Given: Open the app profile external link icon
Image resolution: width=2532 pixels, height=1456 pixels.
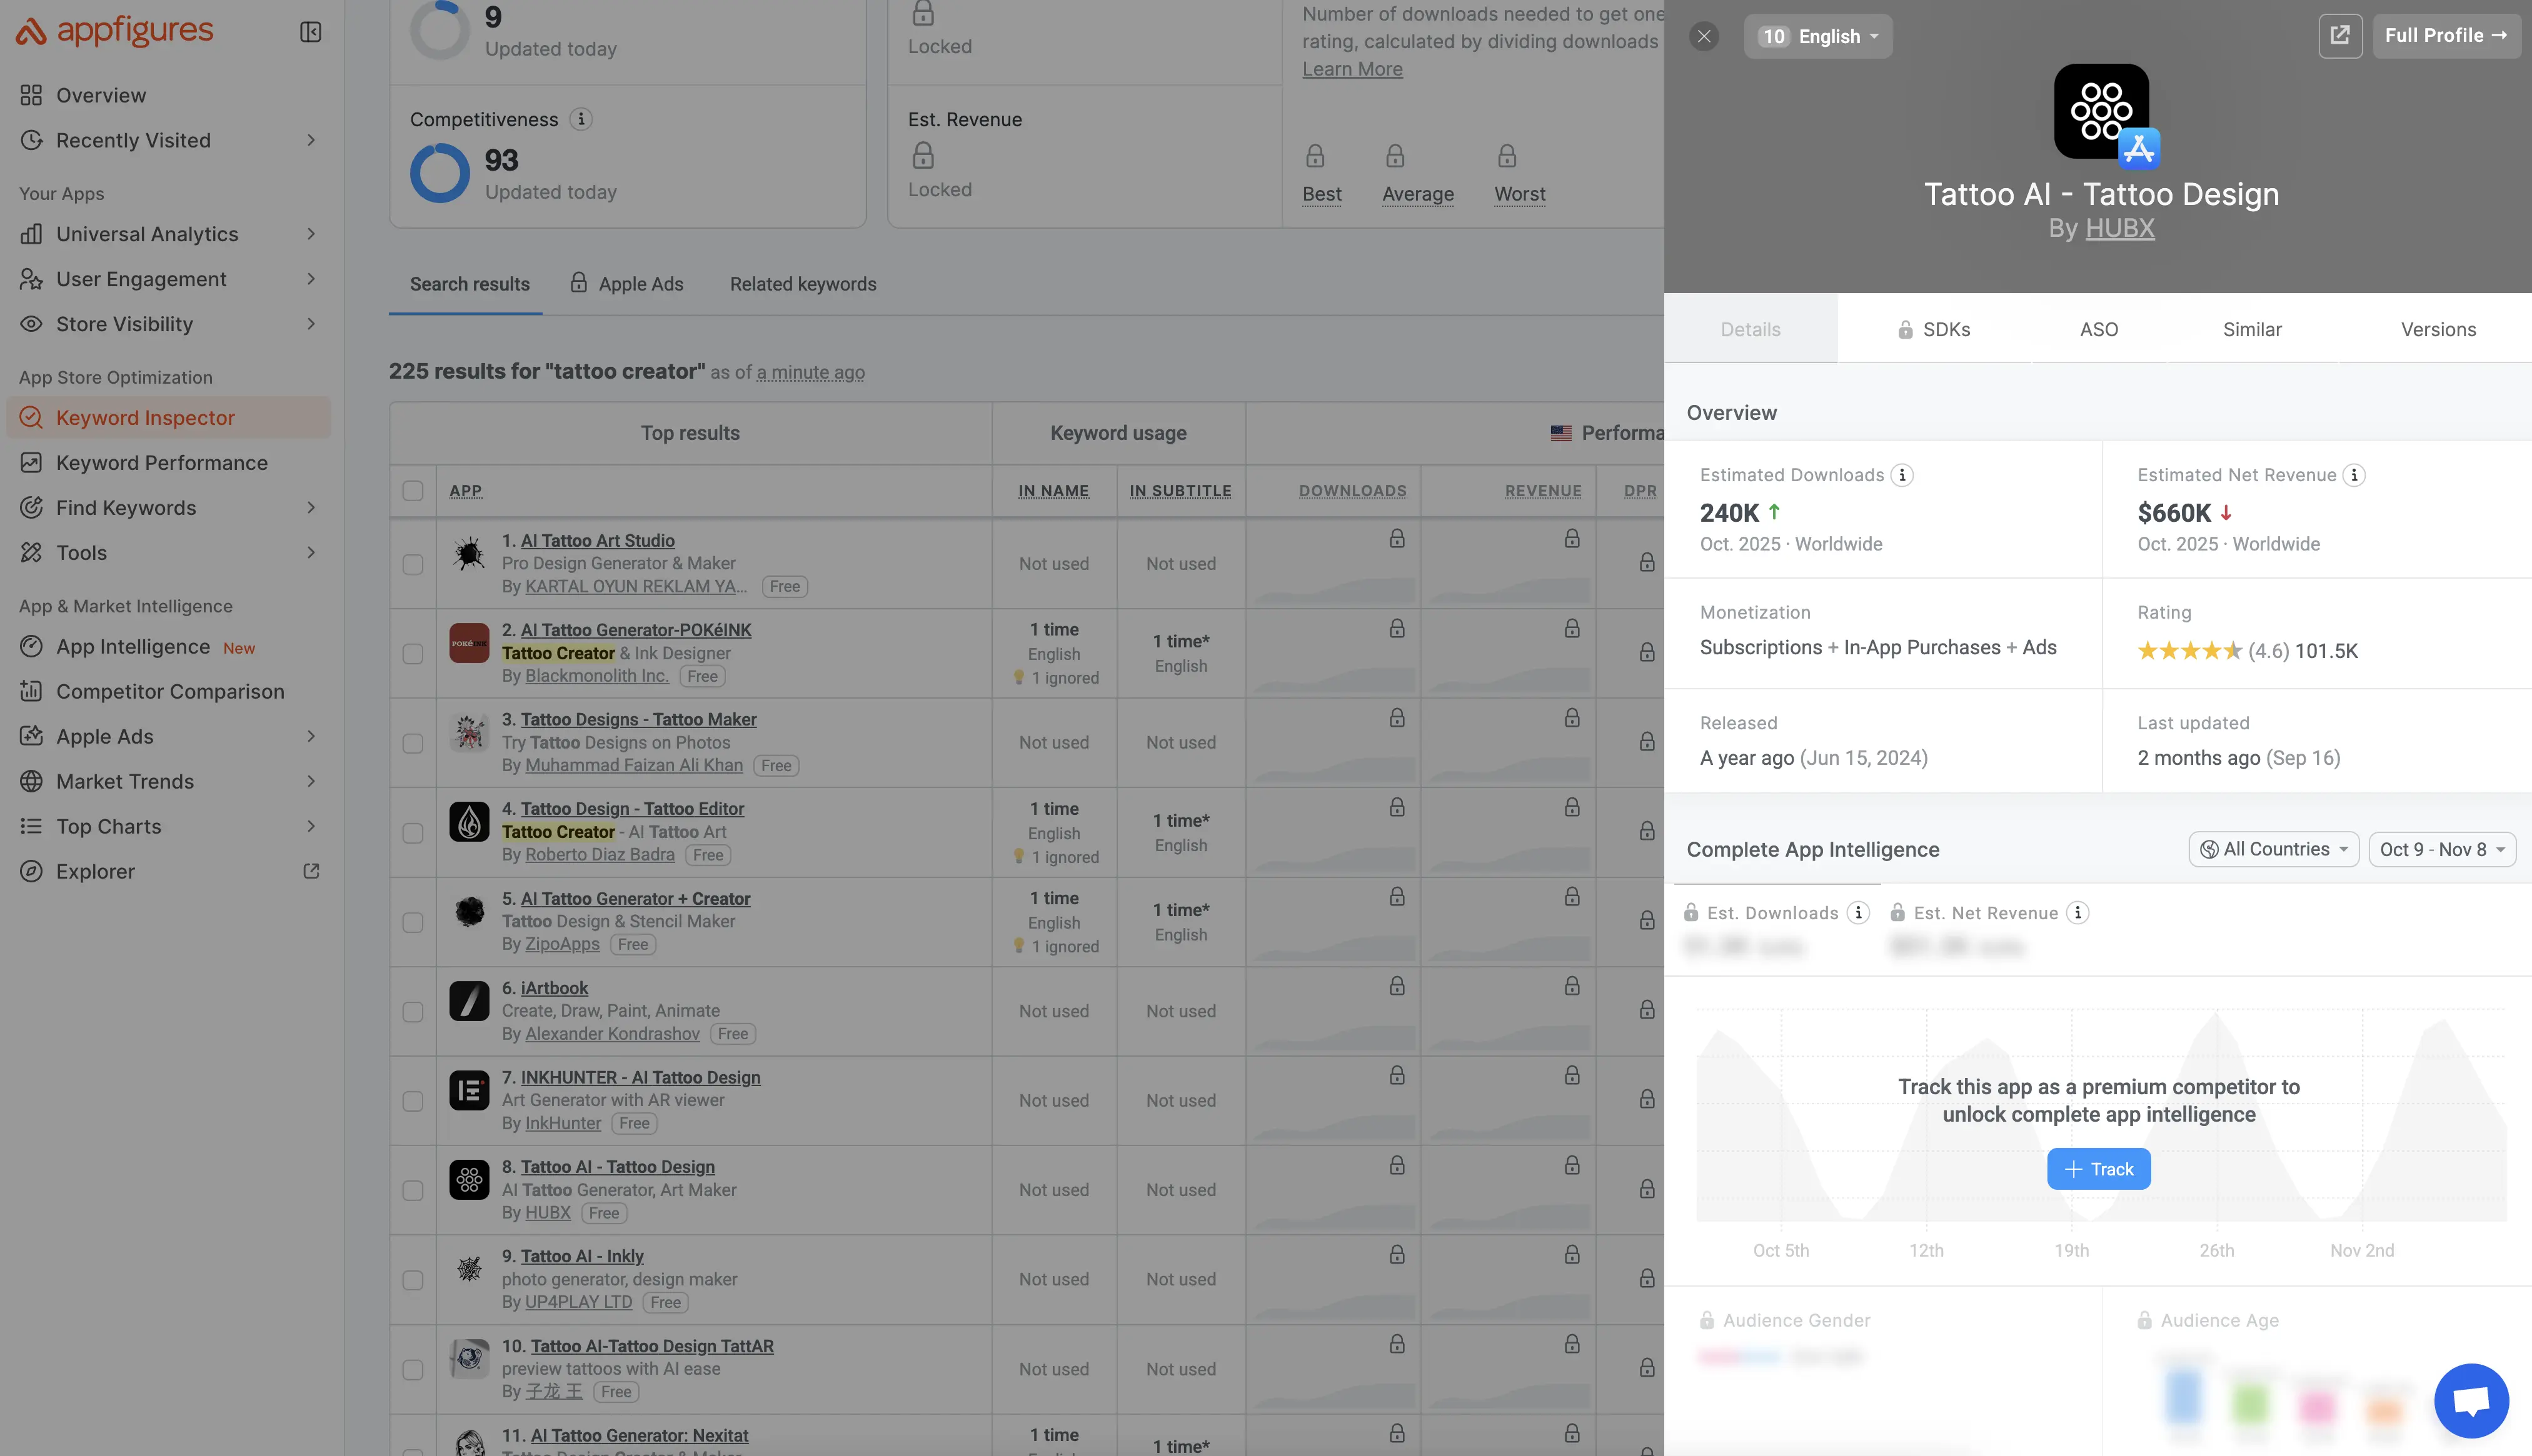Looking at the screenshot, I should (x=2340, y=35).
